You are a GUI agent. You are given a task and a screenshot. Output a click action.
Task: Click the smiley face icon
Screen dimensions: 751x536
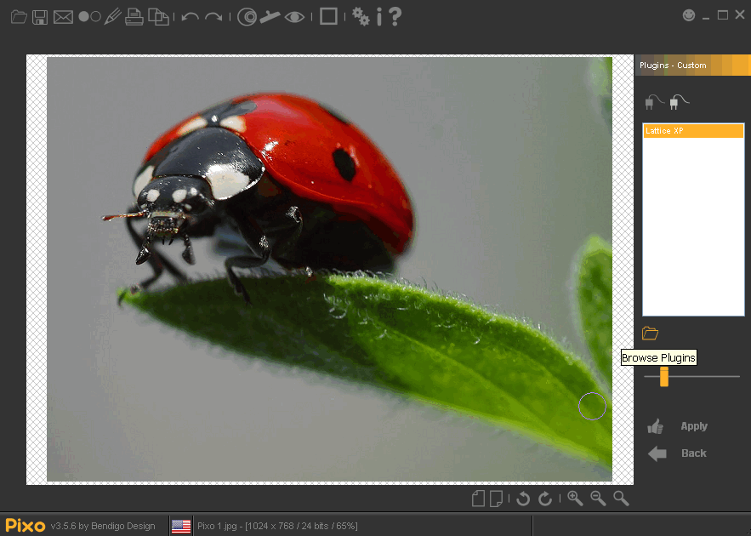(689, 15)
